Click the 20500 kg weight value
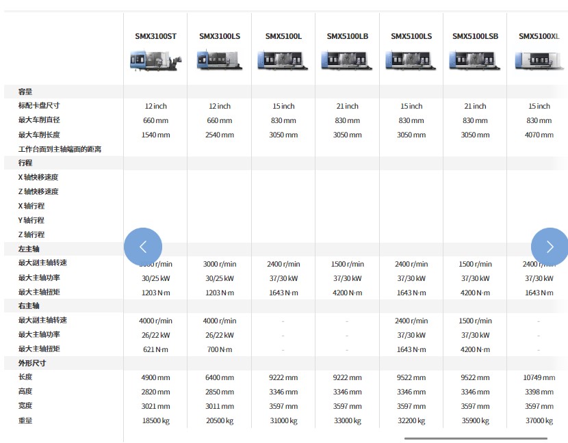 click(x=220, y=421)
